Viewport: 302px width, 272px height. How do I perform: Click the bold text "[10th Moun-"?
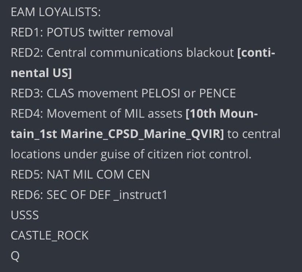(222, 114)
